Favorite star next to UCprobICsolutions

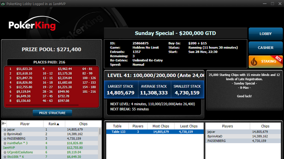pos(5,152)
